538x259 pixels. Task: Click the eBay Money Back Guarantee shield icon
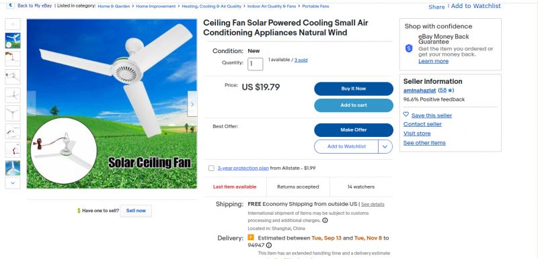pos(409,48)
